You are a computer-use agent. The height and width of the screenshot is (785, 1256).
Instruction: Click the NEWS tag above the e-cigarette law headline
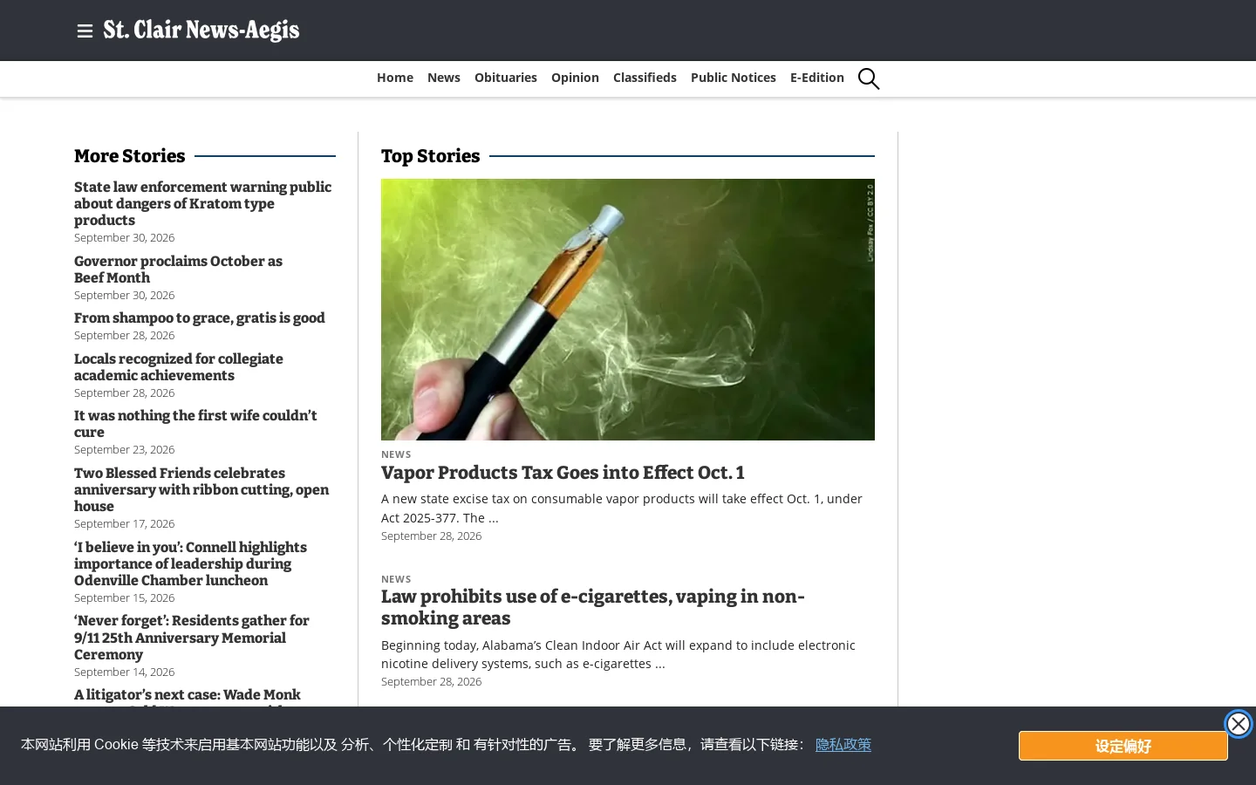pyautogui.click(x=396, y=579)
